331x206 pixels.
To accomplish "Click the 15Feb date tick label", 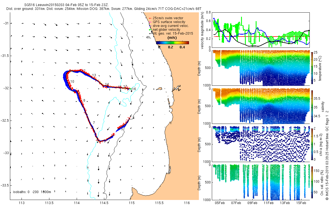I will click(301, 203).
